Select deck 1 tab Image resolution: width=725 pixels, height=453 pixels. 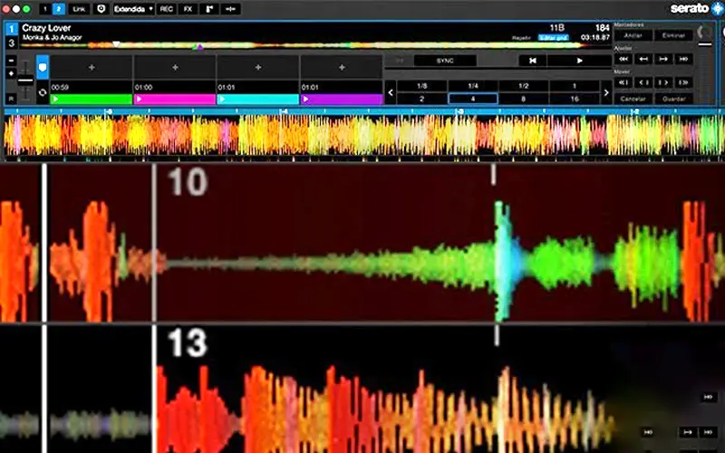(x=12, y=30)
